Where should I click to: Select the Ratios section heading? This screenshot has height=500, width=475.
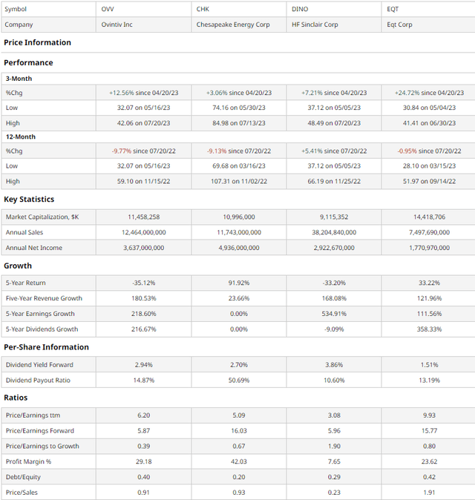click(16, 398)
